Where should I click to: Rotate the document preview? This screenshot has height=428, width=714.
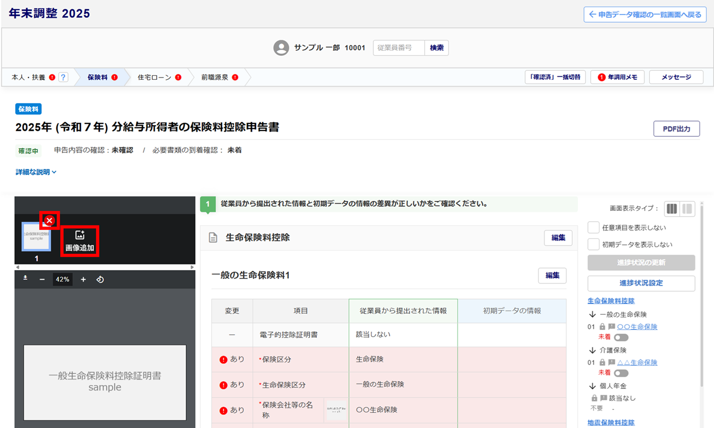100,280
